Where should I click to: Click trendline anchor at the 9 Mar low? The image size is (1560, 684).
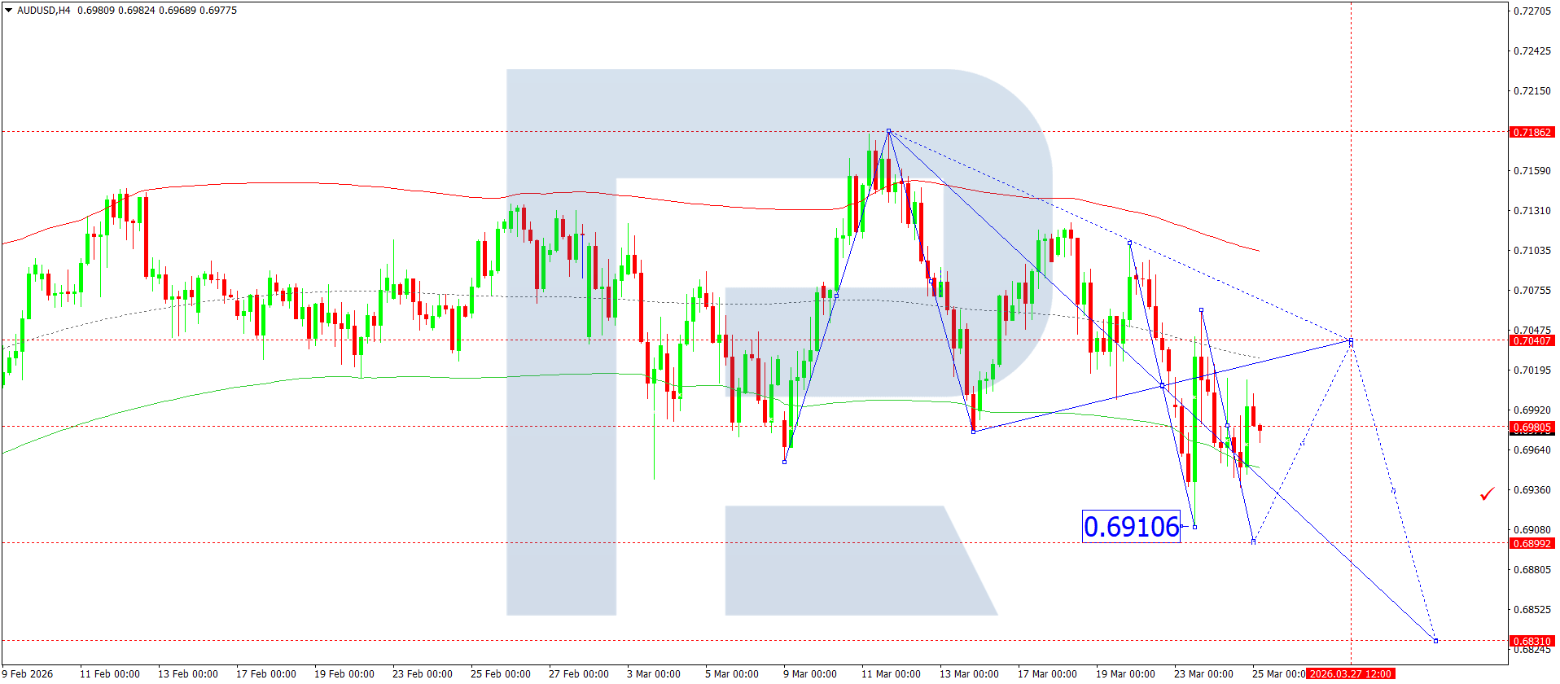[x=784, y=462]
